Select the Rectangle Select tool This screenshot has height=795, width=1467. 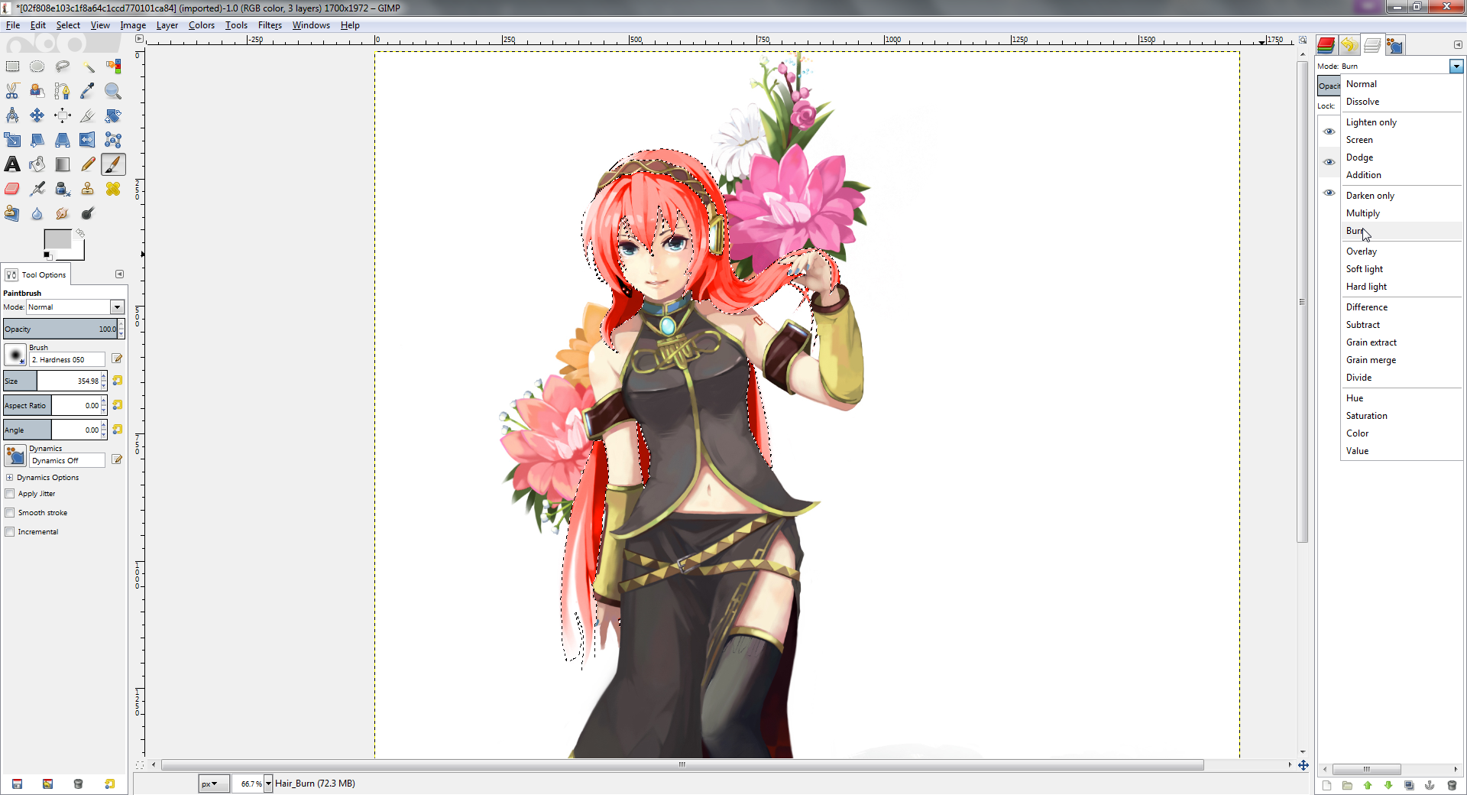(12, 67)
